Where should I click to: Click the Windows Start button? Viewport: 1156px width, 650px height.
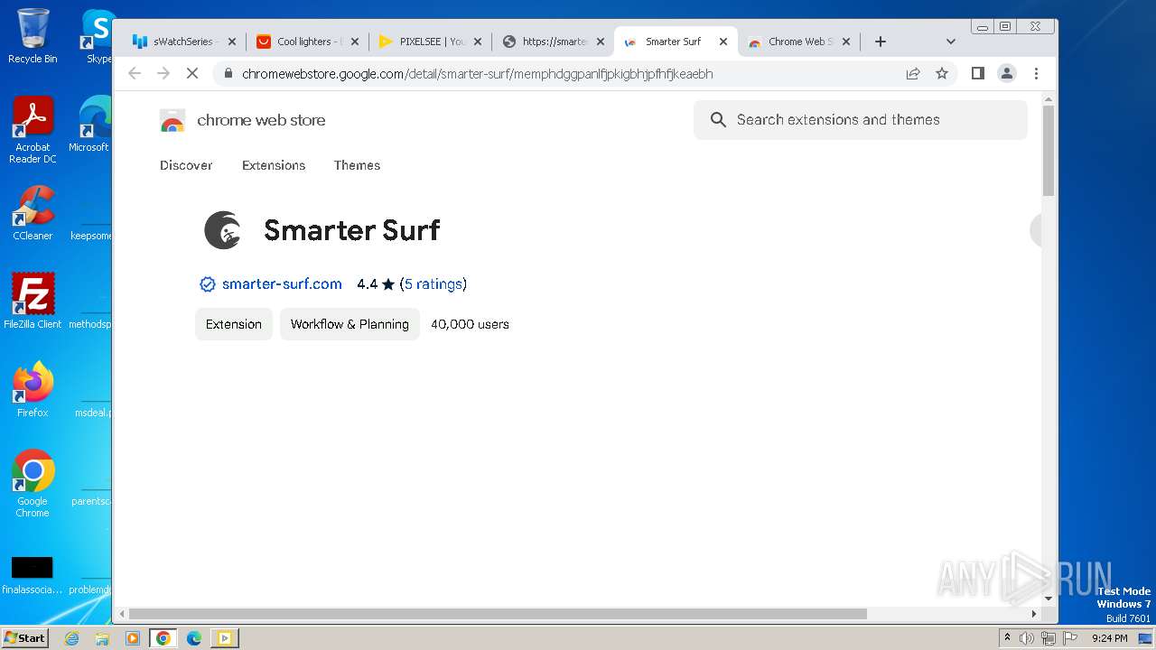click(x=25, y=638)
